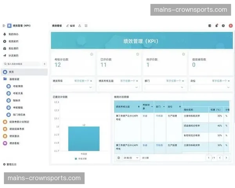Click the sidebar search field
Viewport: 235px width, 188px height.
click(x=22, y=64)
